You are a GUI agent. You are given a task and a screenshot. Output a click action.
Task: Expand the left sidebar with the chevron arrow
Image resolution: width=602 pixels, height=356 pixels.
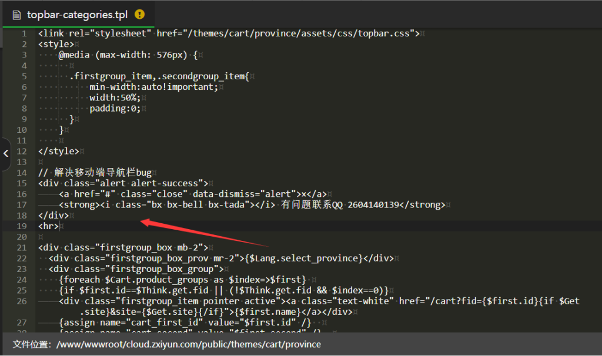pos(5,154)
